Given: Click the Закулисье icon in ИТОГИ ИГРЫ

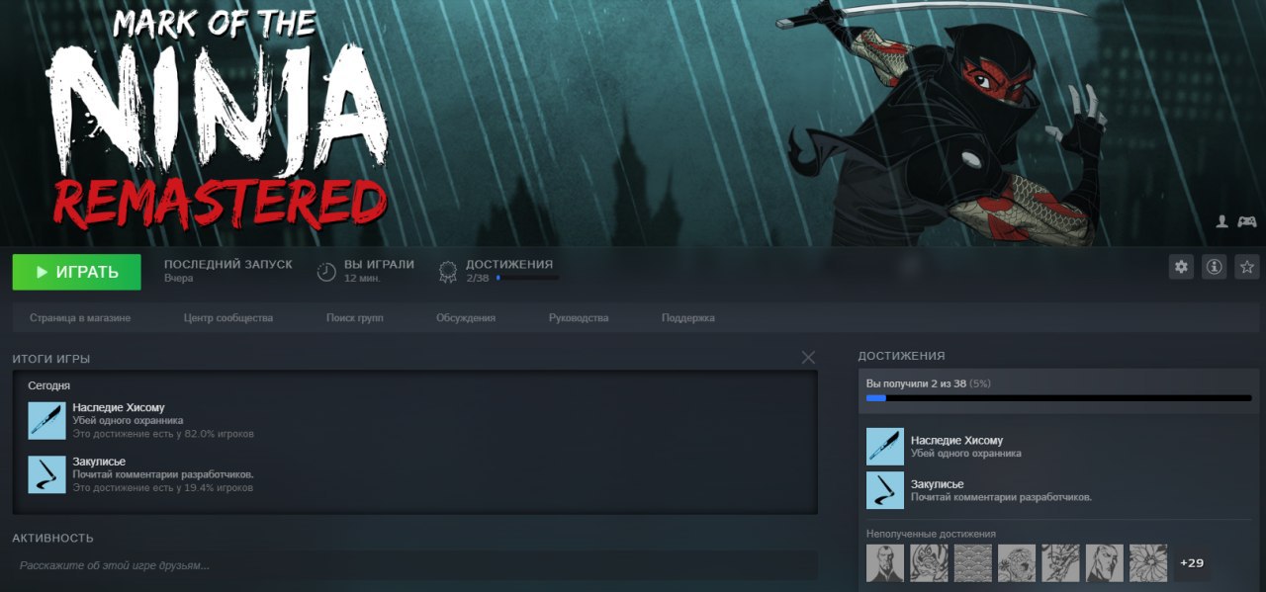Looking at the screenshot, I should (46, 474).
